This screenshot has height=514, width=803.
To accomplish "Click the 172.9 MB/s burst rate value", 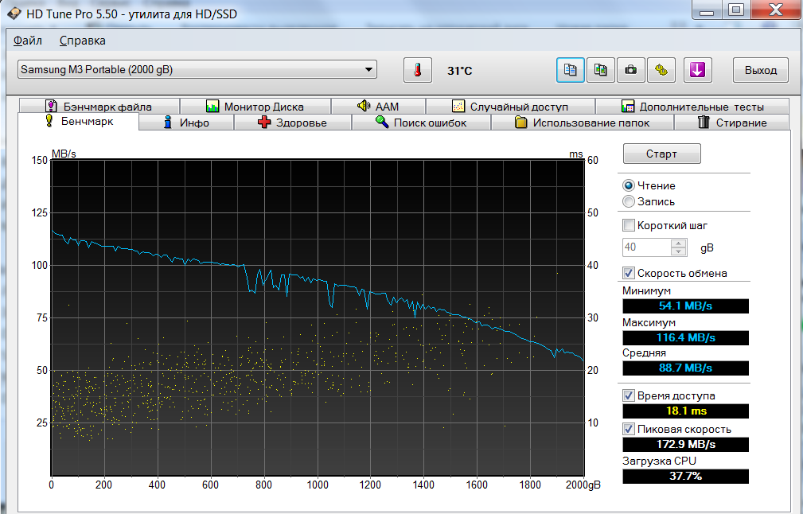I will click(x=685, y=444).
